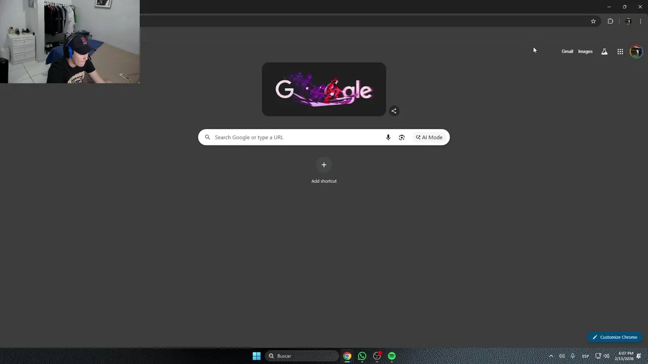Viewport: 648px width, 364px height.
Task: Open the Google apps grid
Action: point(620,52)
